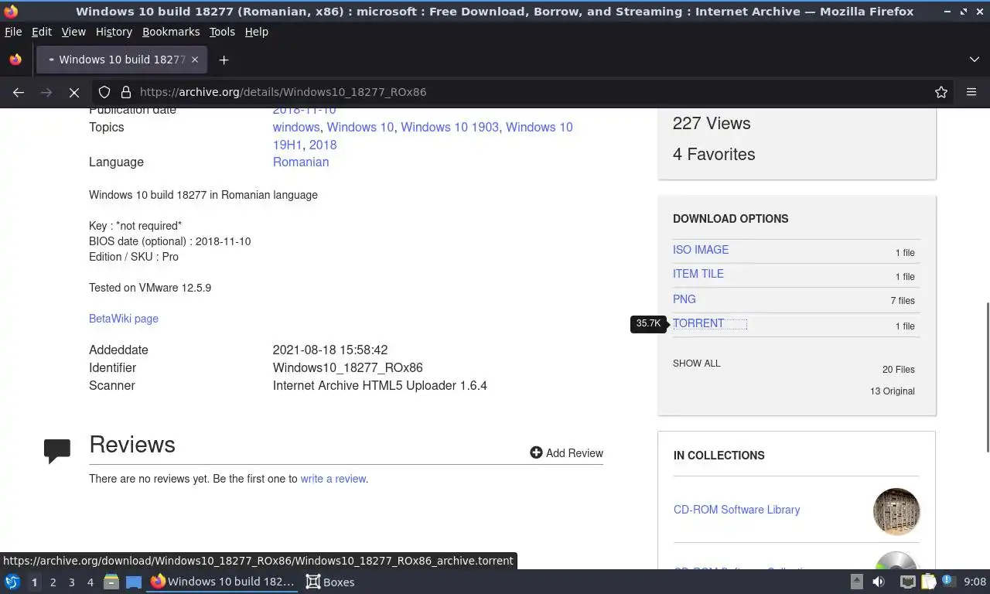
Task: Expand the PNG download option
Action: click(x=684, y=299)
